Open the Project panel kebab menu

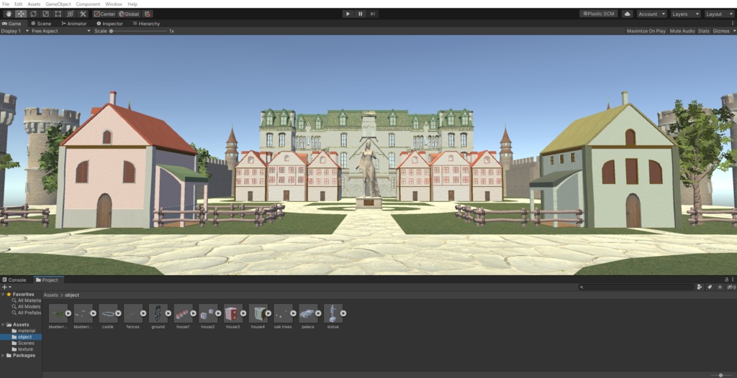(x=732, y=280)
